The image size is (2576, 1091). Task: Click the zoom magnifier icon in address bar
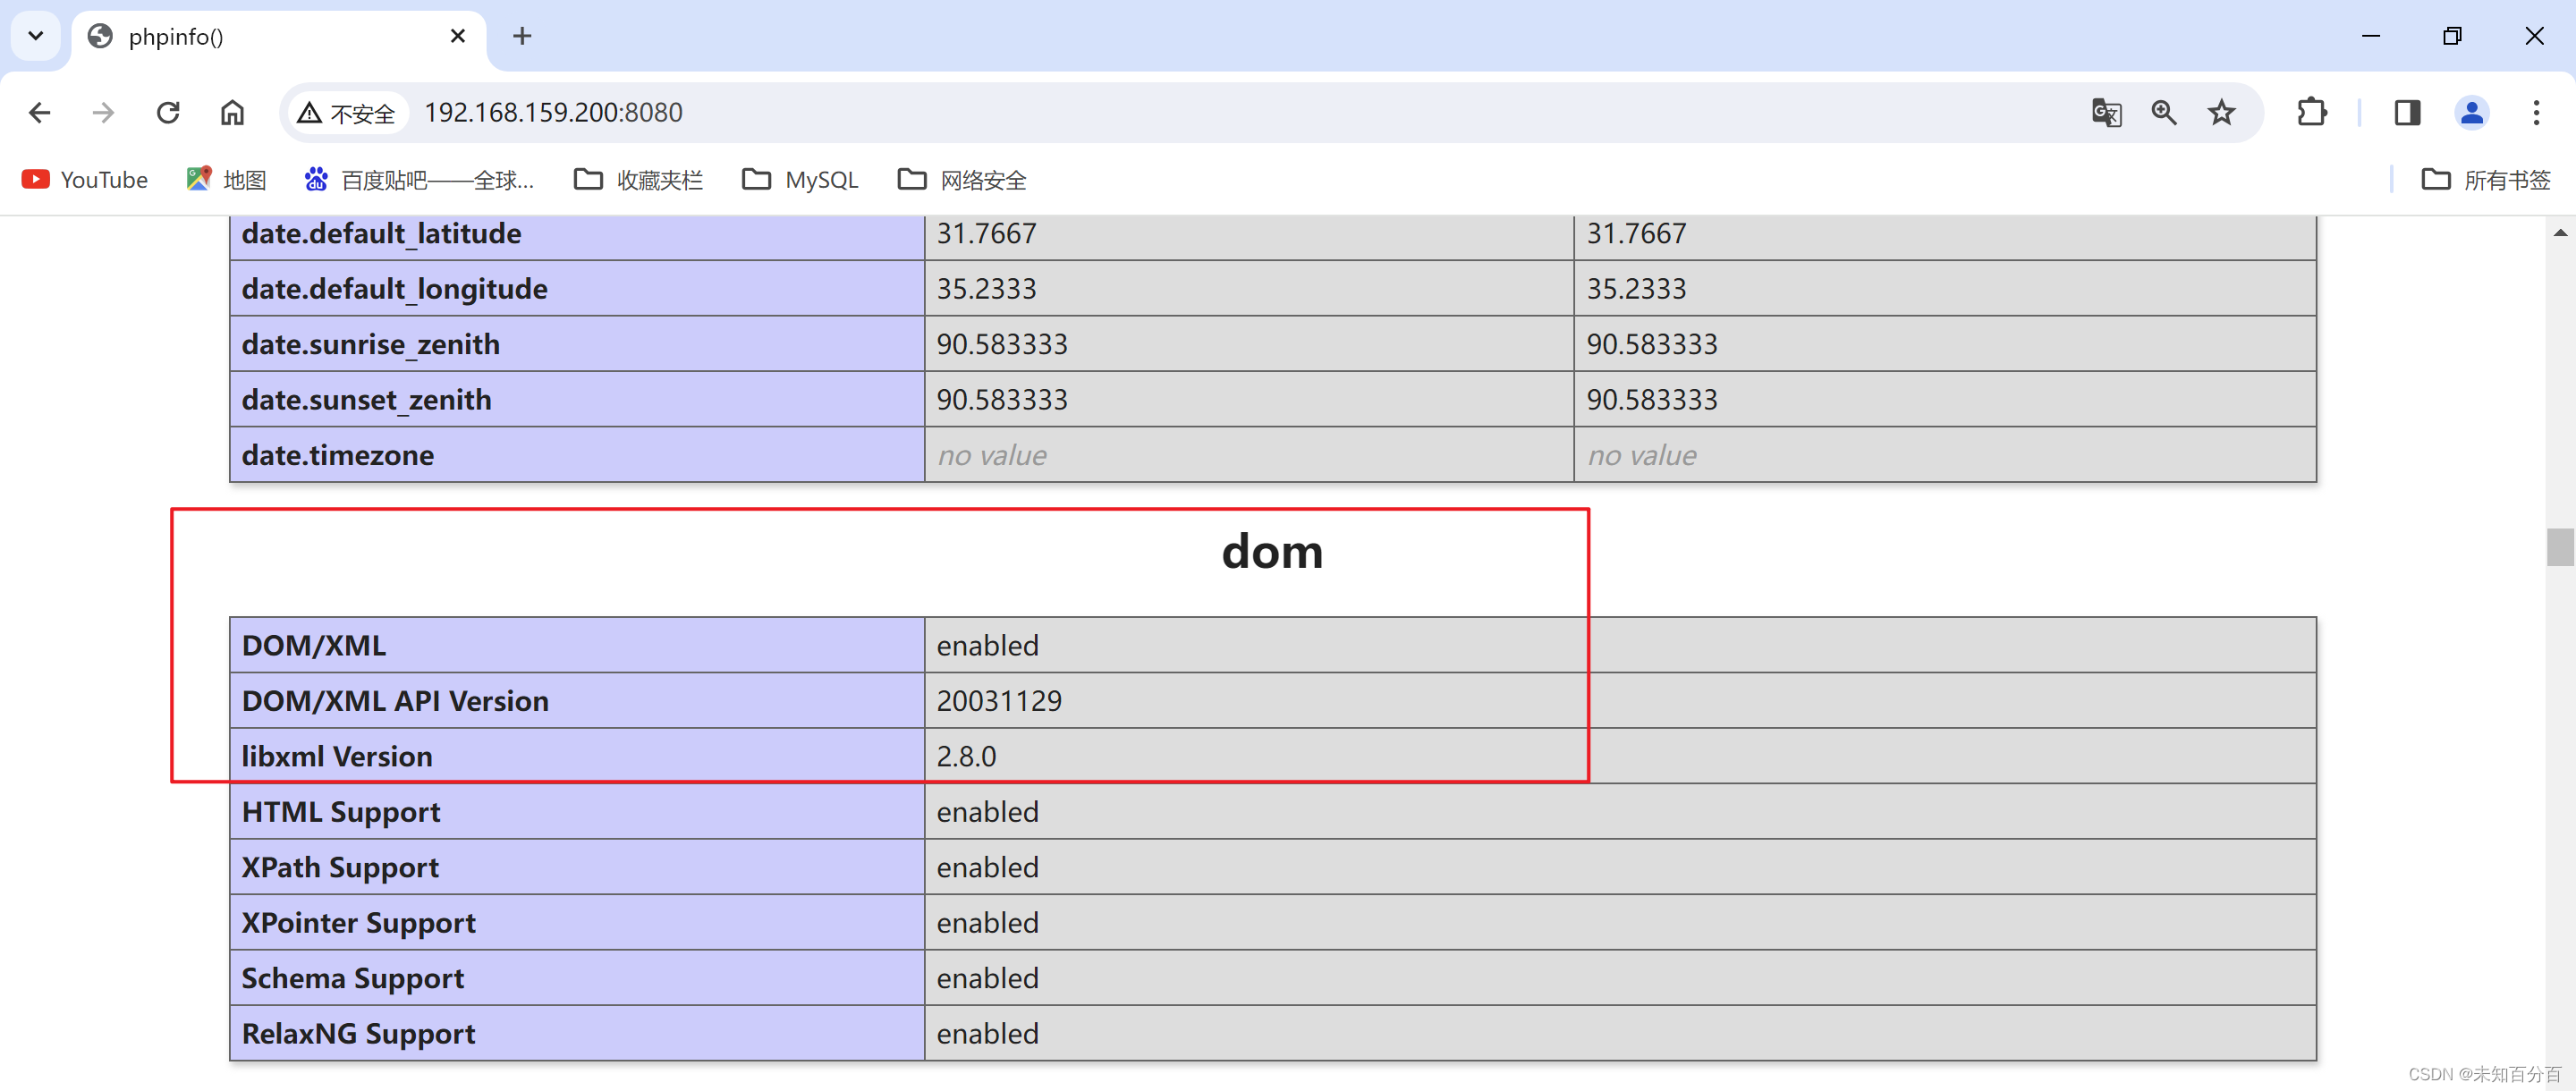click(x=2163, y=112)
